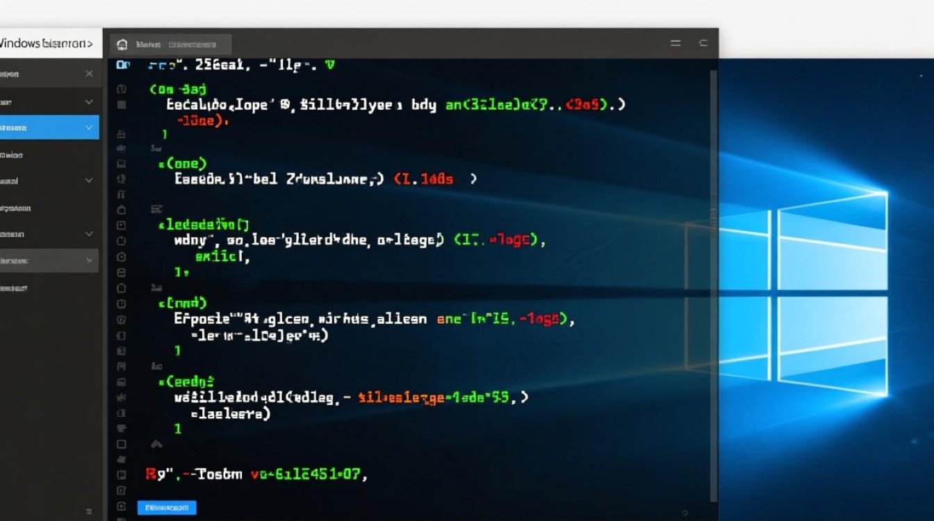Expand the gray highlighted sidebar item's chevron
934x521 pixels.
[x=89, y=260]
